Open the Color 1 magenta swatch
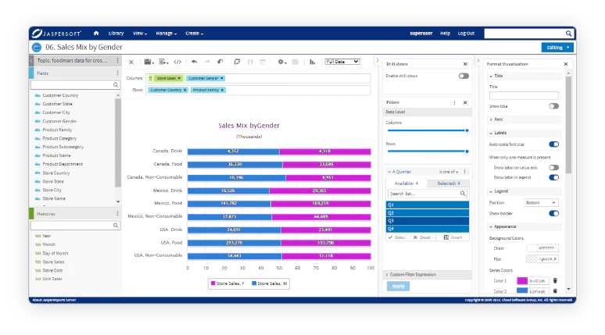The height and width of the screenshot is (335, 605). click(522, 280)
